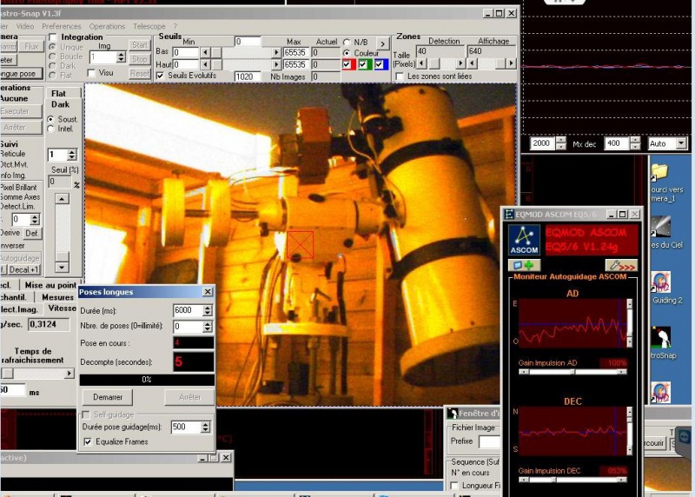Open the Preferences menu

pyautogui.click(x=61, y=27)
